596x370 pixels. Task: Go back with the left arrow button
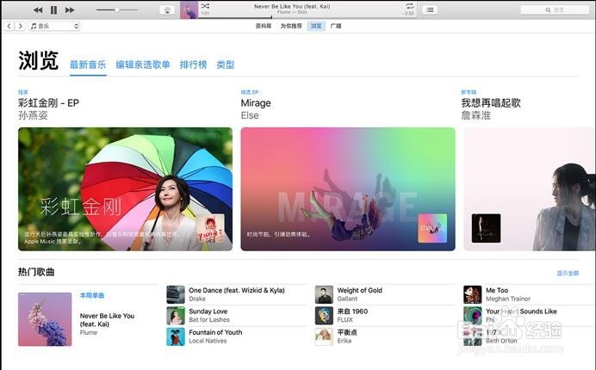9,26
